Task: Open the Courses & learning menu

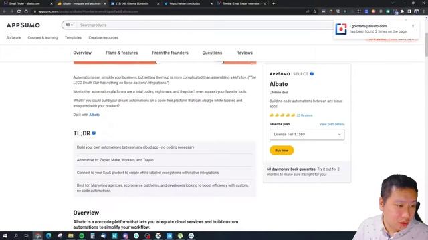Action: tap(43, 37)
